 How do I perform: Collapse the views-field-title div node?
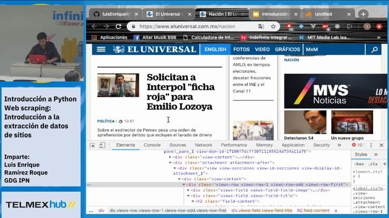pyautogui.click(x=188, y=196)
